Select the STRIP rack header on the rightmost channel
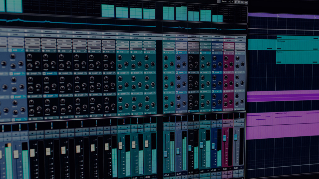Screen dimensions: 319x179 (x=240, y=40)
